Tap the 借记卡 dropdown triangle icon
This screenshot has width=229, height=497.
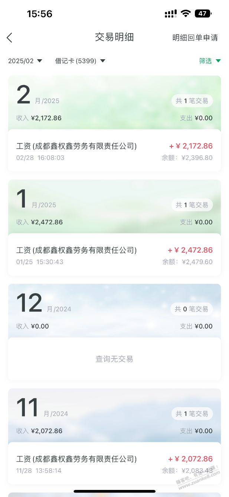pyautogui.click(x=103, y=61)
